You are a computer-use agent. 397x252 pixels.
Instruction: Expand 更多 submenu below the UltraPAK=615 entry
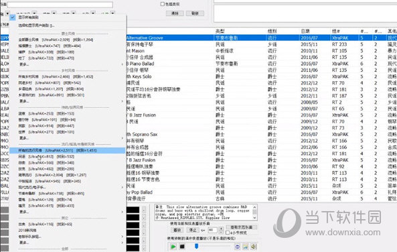[68, 212]
